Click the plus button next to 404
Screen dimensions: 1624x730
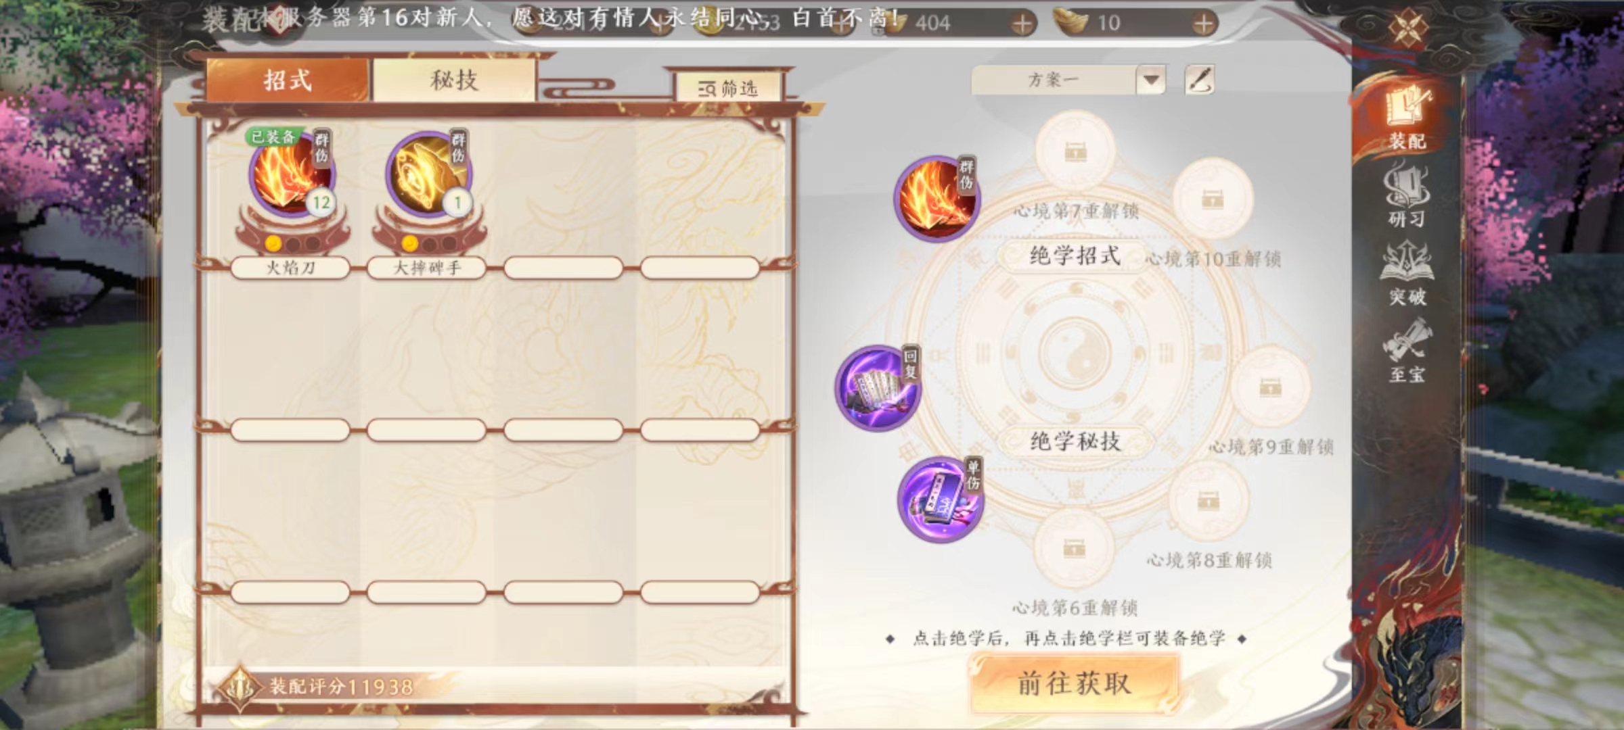click(x=1022, y=24)
